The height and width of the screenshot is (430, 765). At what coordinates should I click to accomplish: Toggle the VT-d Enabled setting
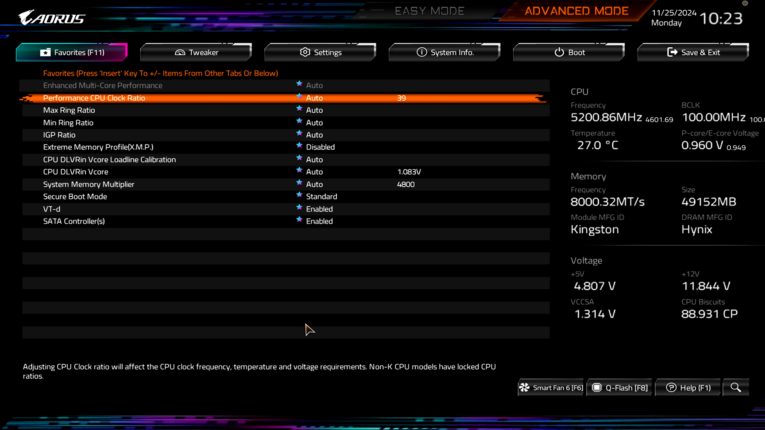[x=319, y=209]
